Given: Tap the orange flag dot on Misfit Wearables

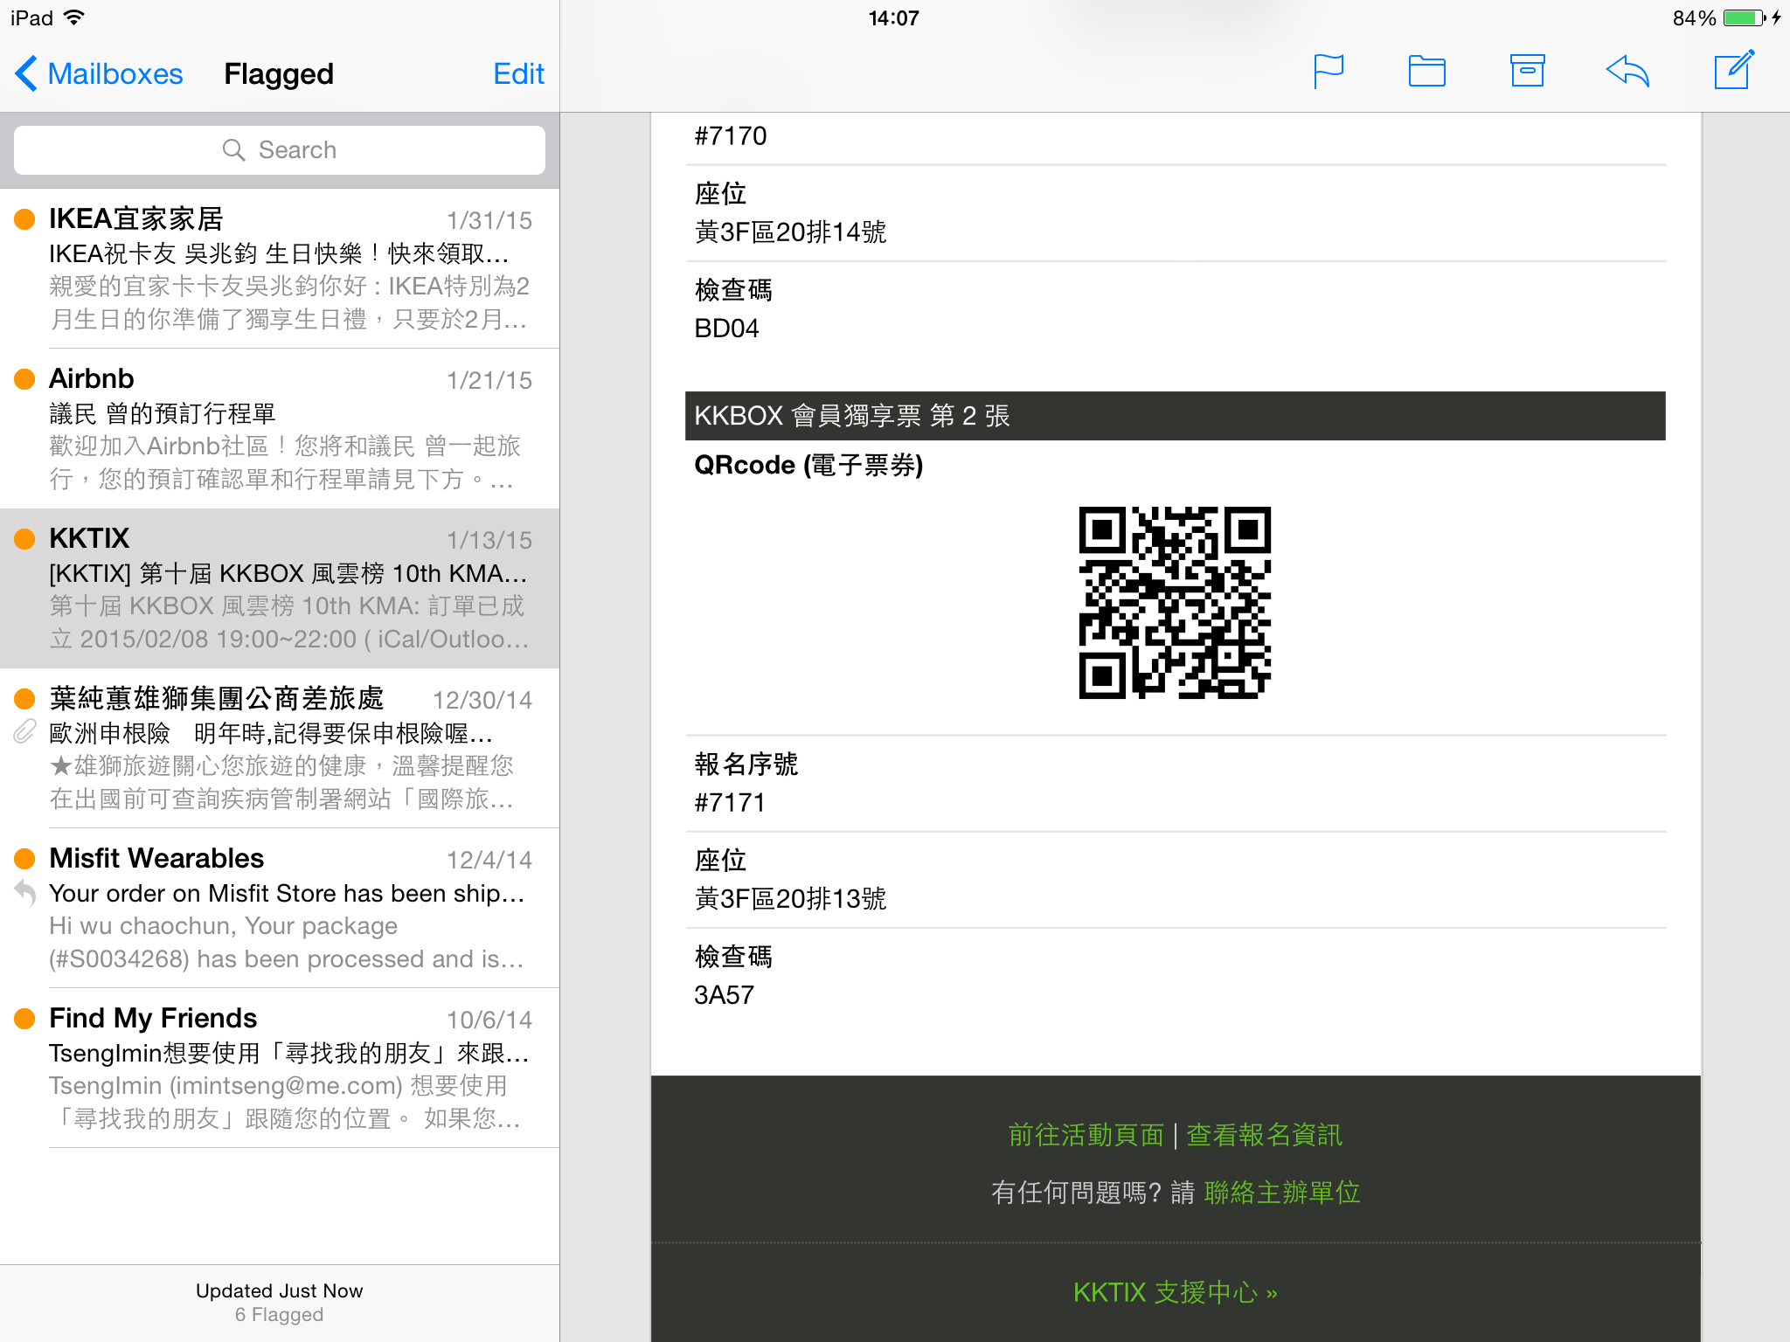Looking at the screenshot, I should click(x=24, y=858).
